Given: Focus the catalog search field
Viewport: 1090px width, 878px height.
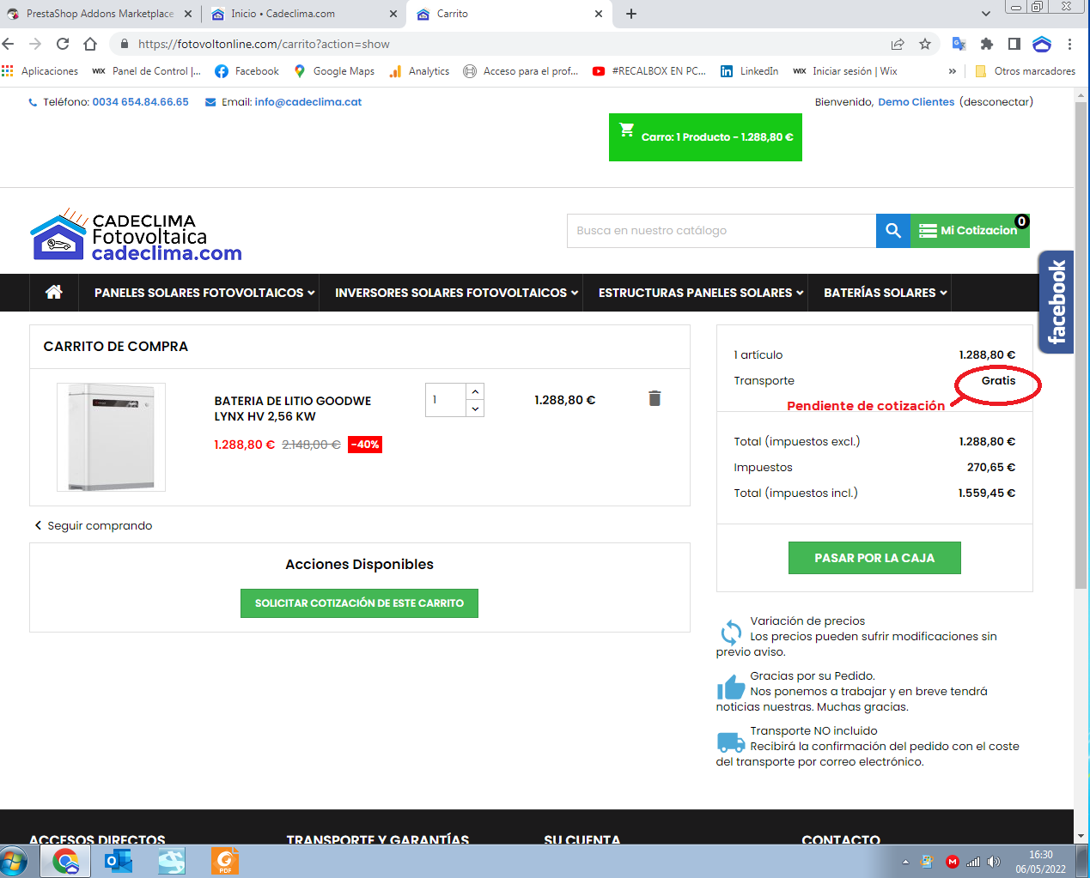Looking at the screenshot, I should tap(722, 231).
